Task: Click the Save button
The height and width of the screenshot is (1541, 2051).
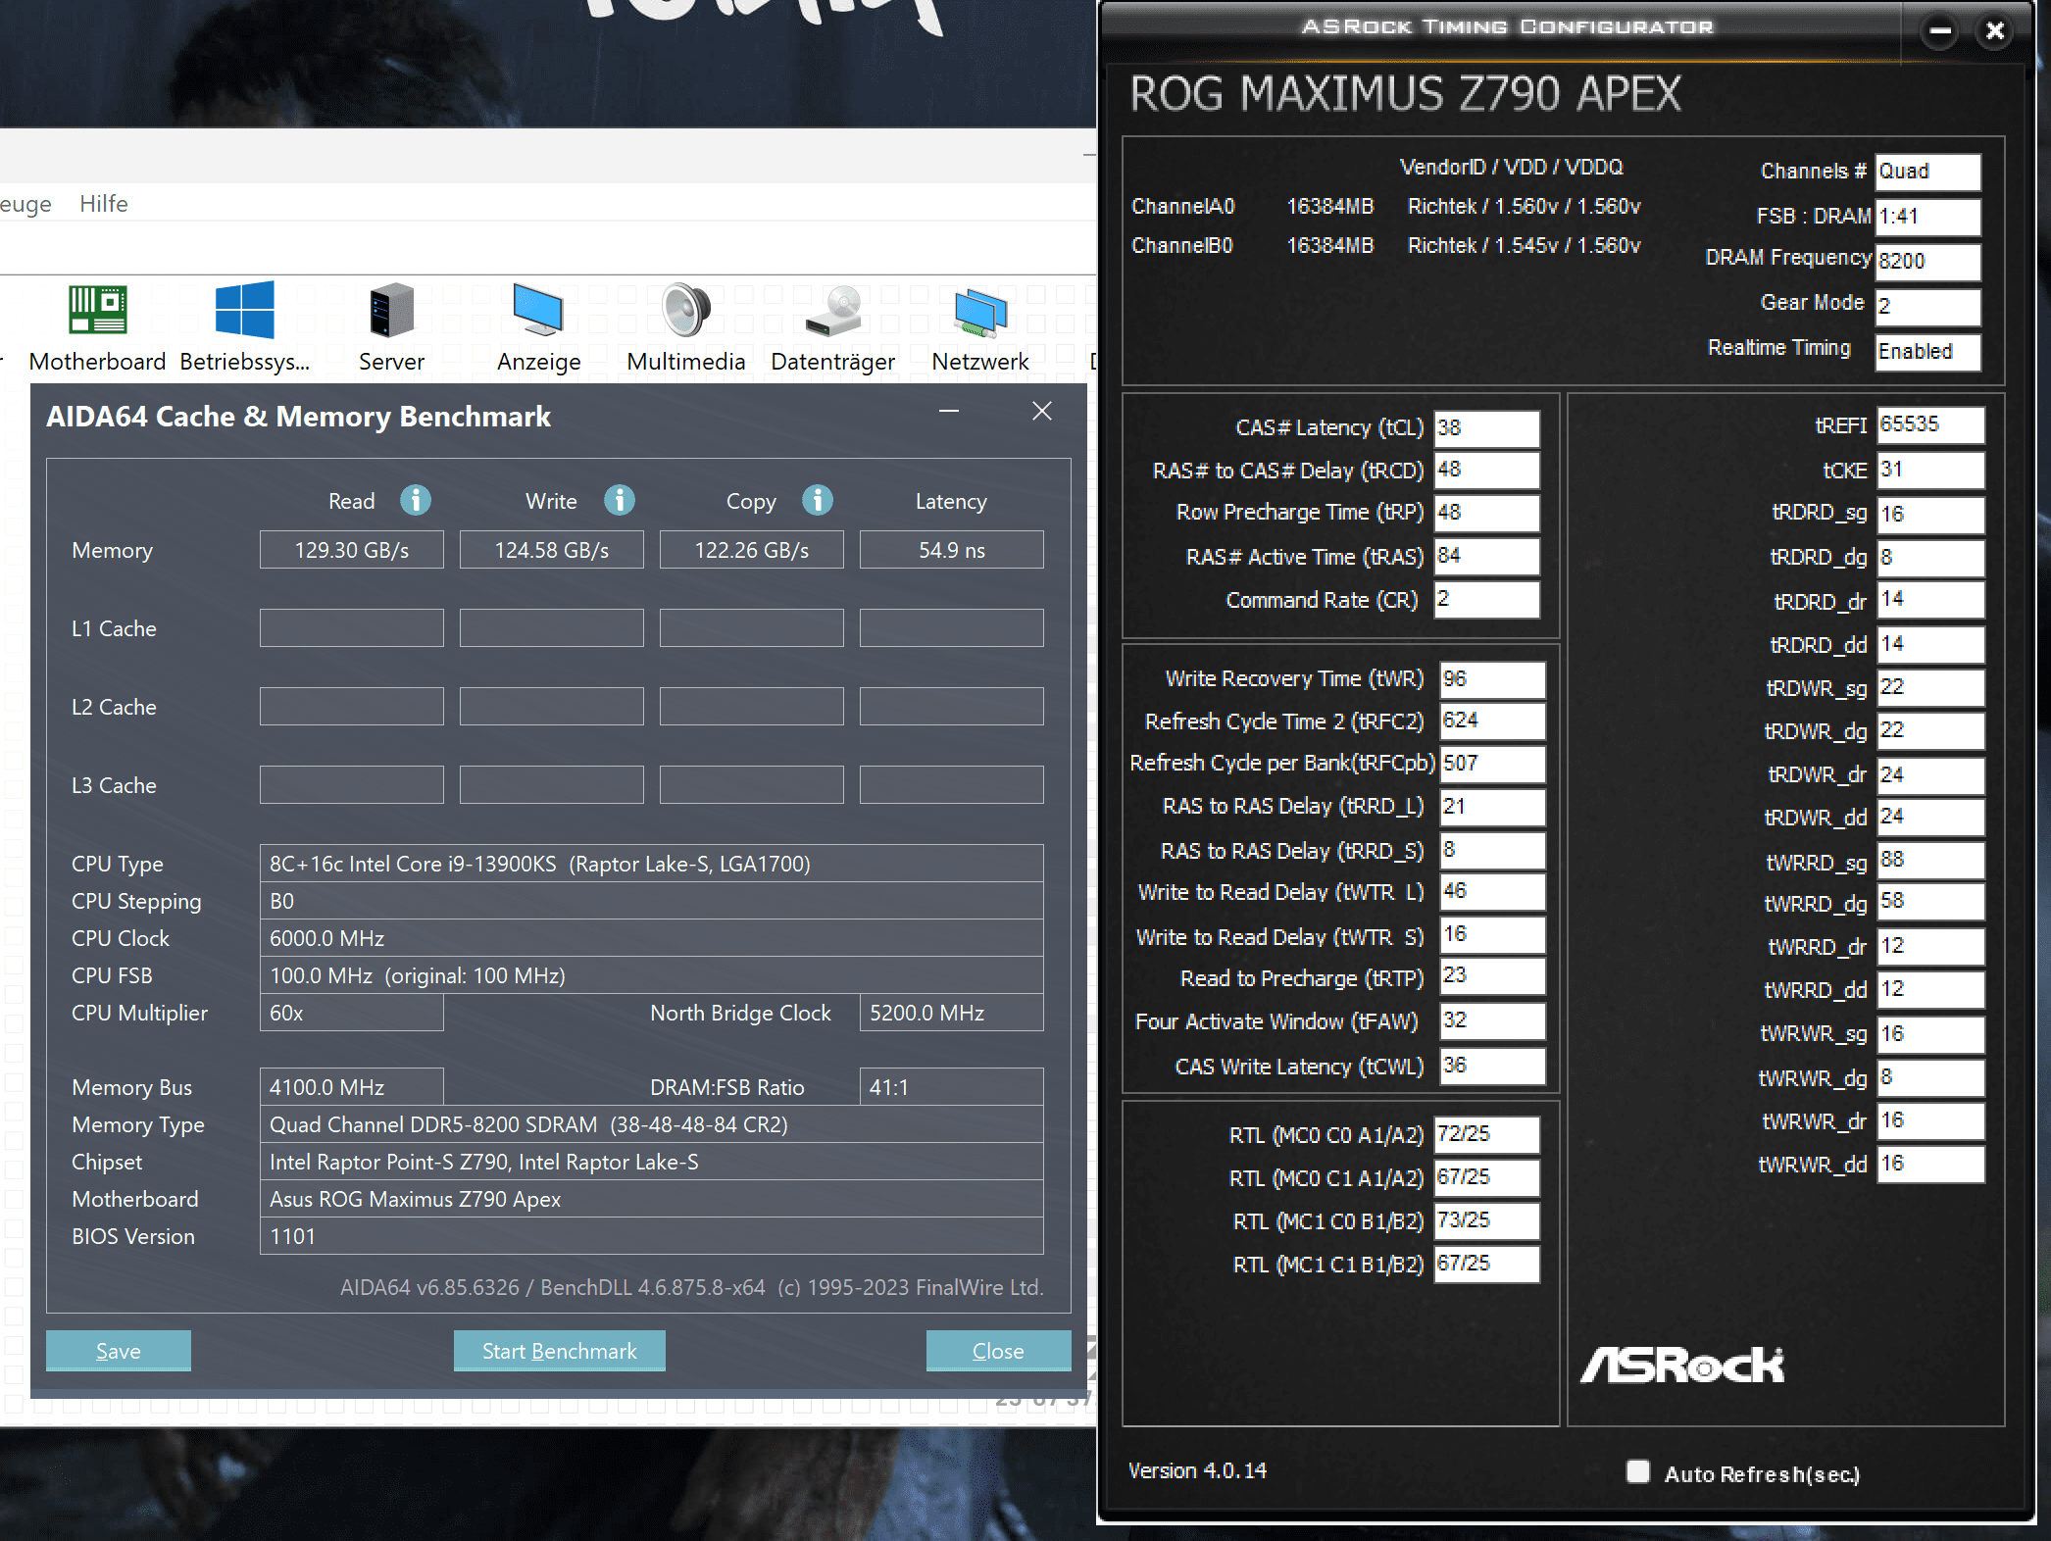Action: 119,1351
